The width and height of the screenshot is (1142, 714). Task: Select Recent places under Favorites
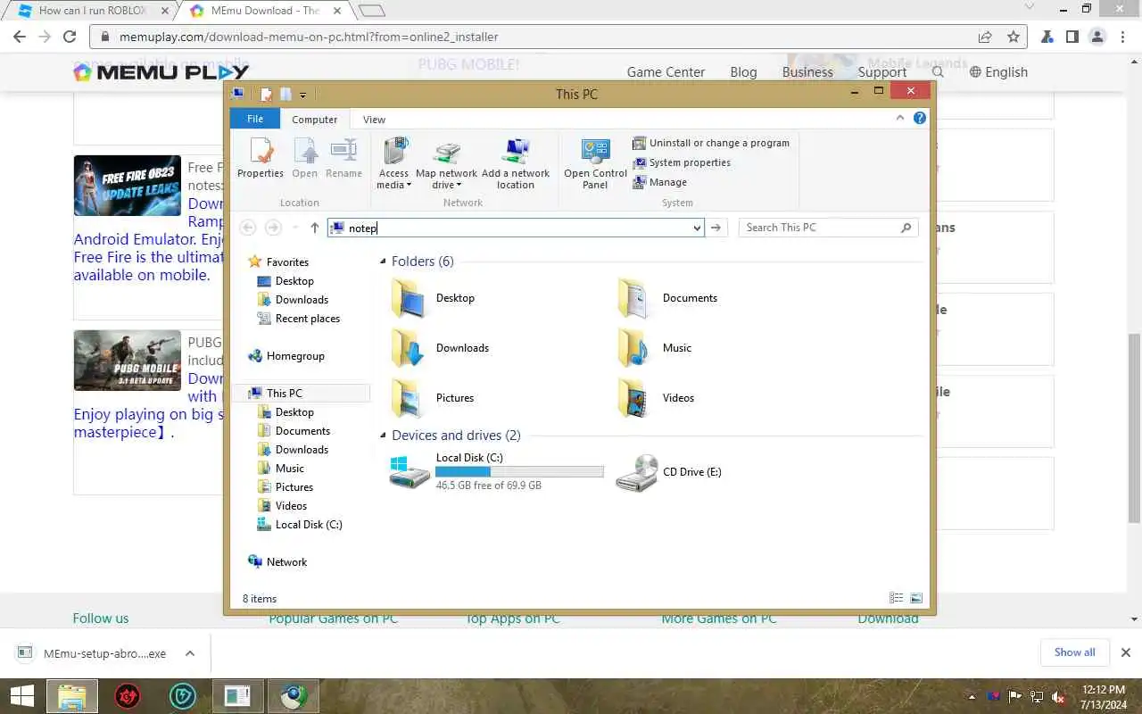point(298,319)
